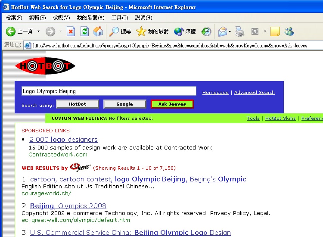Image resolution: width=323 pixels, height=237 pixels.
Task: Open the 編輯(E) Edit menu
Action: (x=37, y=18)
